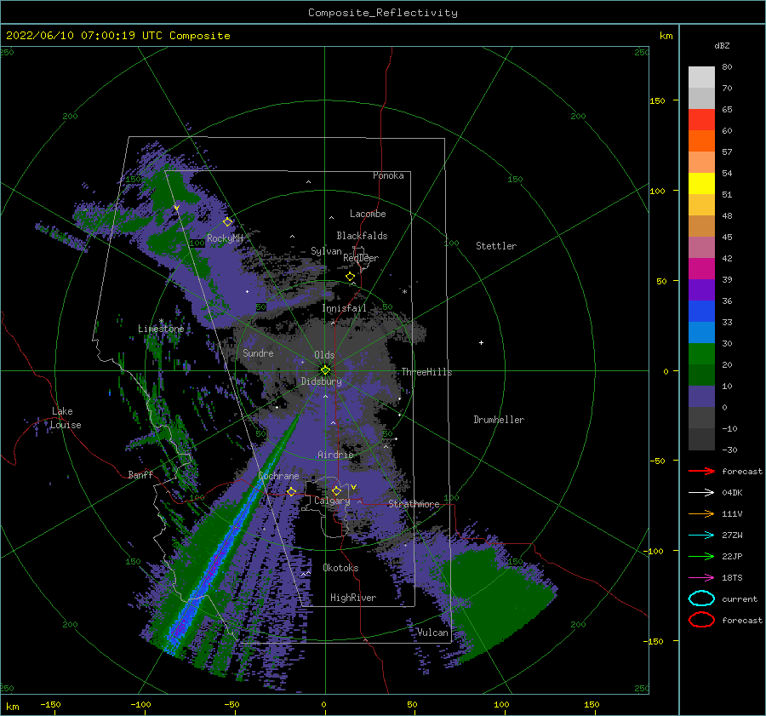Click the Calgary city label
The image size is (766, 716).
click(x=332, y=501)
